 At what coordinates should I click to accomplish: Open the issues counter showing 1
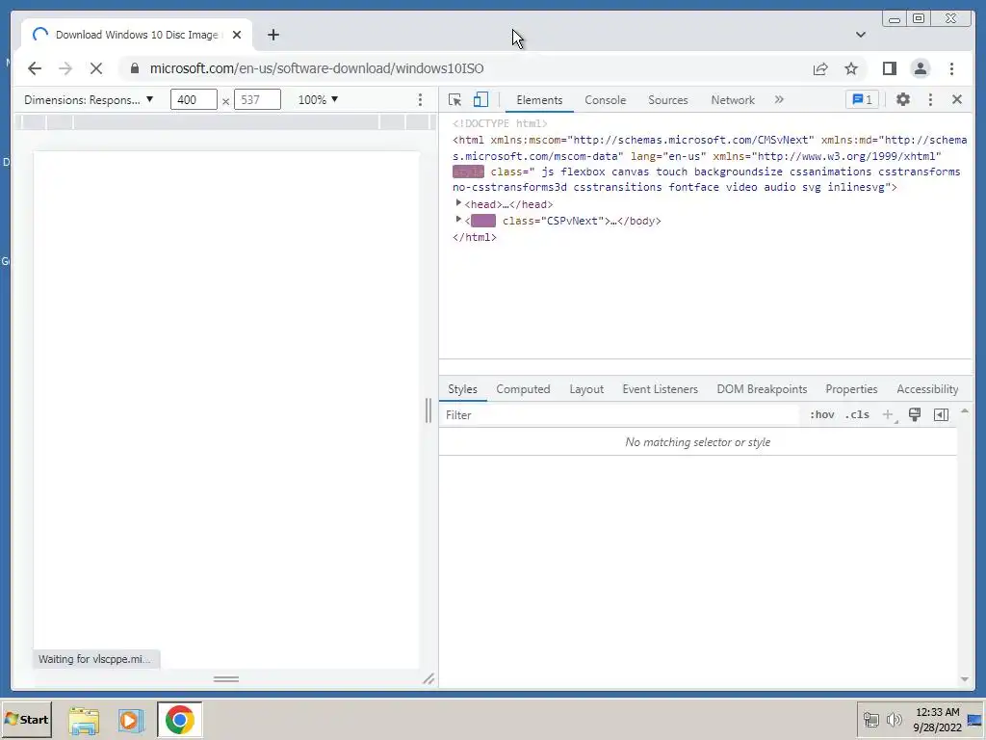(862, 99)
